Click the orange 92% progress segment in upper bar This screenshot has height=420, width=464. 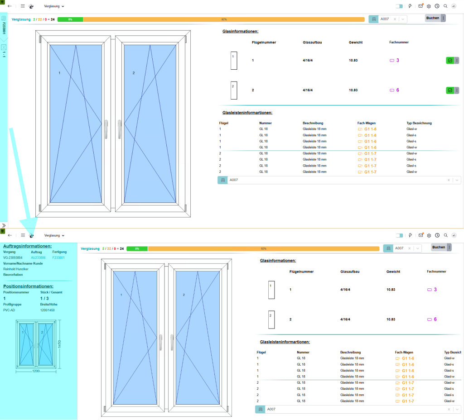click(x=224, y=19)
